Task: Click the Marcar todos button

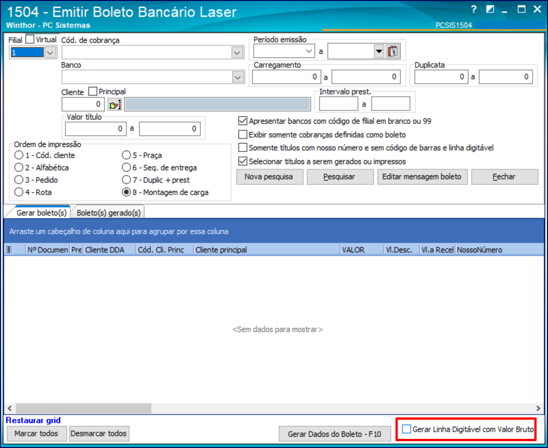Action: pyautogui.click(x=37, y=433)
